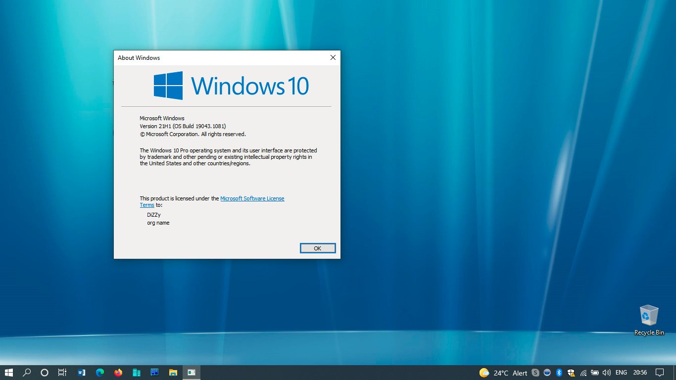Screen dimensions: 676x380
Task: Open Microsoft Edge from the taskbar
Action: (100, 373)
